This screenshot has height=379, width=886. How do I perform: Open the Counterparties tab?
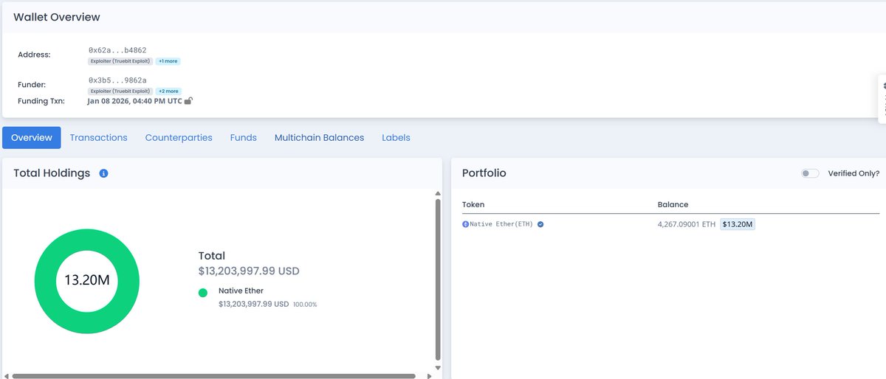(179, 138)
